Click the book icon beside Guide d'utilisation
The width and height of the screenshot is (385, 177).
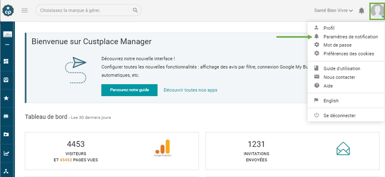point(316,68)
